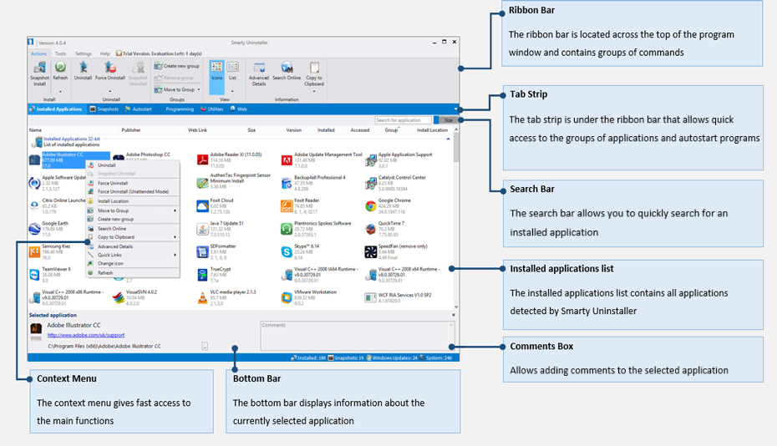Switch to the Snapshots tab
The height and width of the screenshot is (446, 777).
(x=105, y=109)
